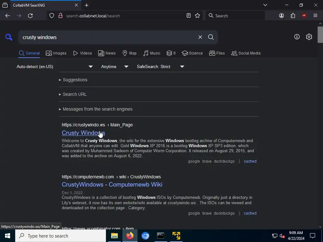Close the CollabVM SearXNG tab

pyautogui.click(x=76, y=5)
